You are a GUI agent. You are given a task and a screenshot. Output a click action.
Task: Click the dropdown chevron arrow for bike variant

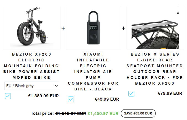point(56,86)
